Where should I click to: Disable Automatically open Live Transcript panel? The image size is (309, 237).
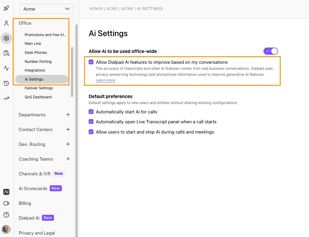[91, 122]
